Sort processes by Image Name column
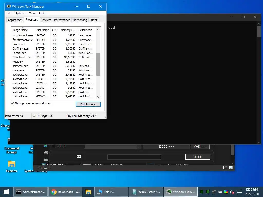 click(x=22, y=30)
